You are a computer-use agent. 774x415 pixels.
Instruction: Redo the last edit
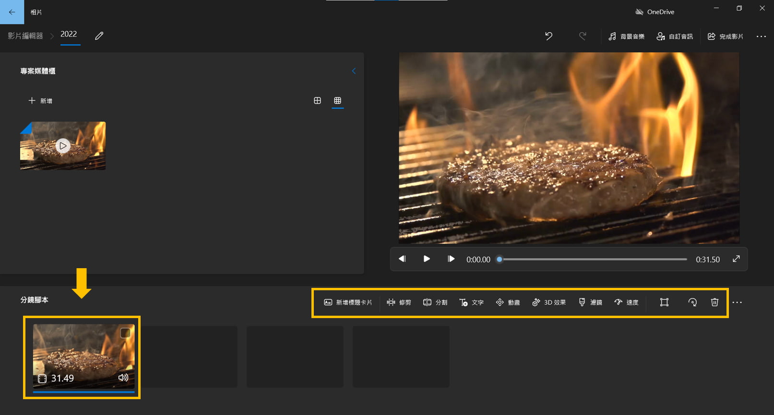click(583, 36)
